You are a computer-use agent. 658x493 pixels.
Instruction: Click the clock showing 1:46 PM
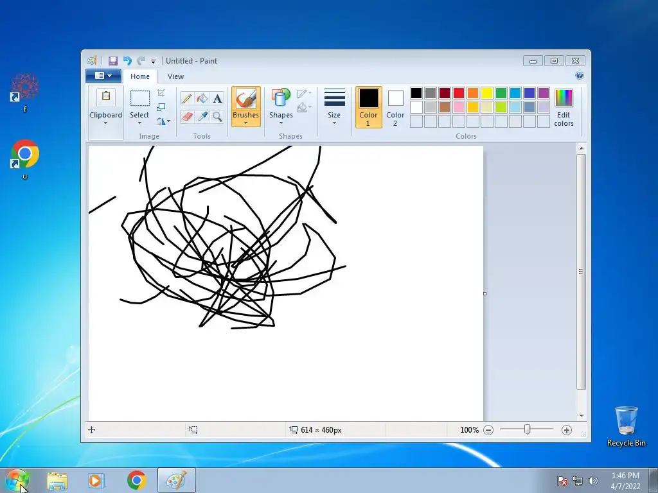(x=625, y=476)
